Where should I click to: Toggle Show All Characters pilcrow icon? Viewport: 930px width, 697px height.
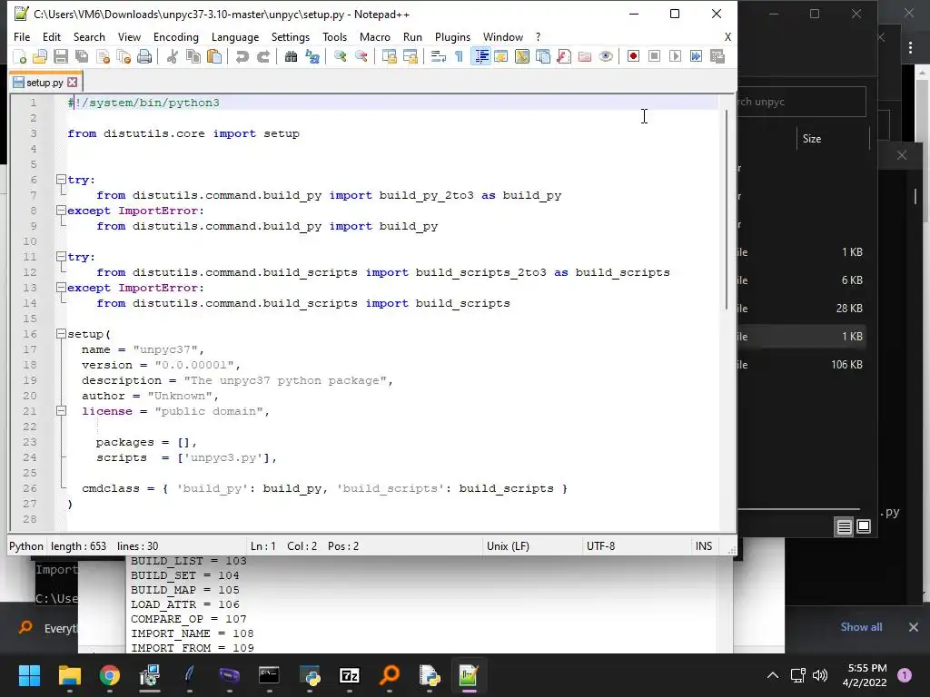[x=459, y=56]
